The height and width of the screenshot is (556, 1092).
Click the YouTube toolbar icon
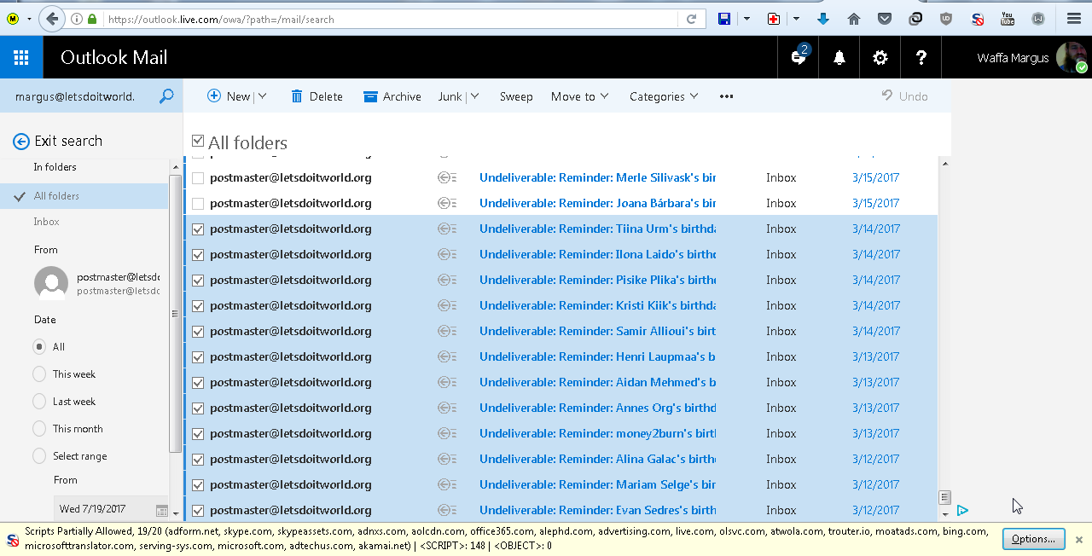pos(1008,19)
